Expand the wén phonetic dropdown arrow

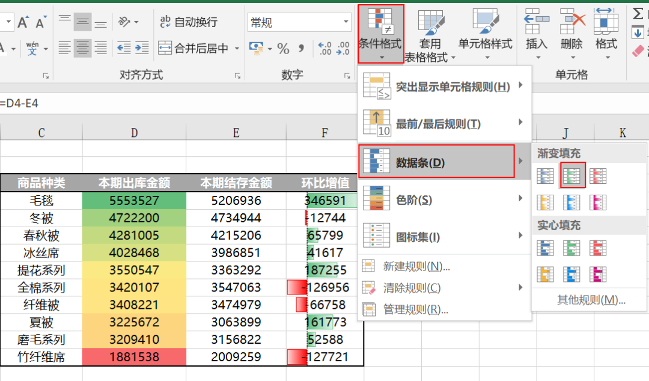coord(46,49)
